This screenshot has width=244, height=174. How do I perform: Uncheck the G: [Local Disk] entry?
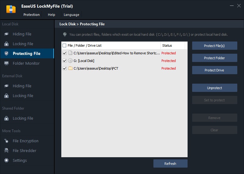(x=65, y=61)
